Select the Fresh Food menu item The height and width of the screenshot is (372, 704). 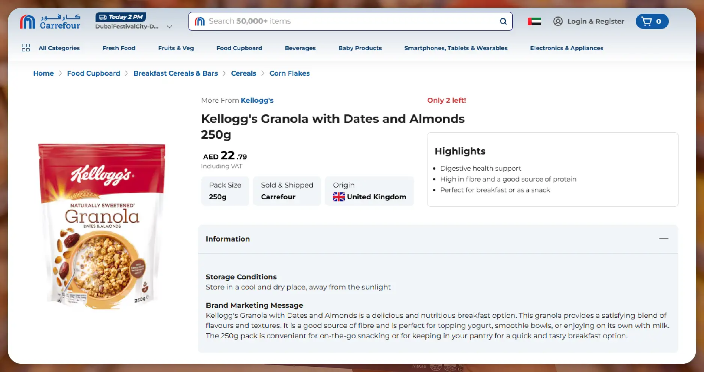118,48
